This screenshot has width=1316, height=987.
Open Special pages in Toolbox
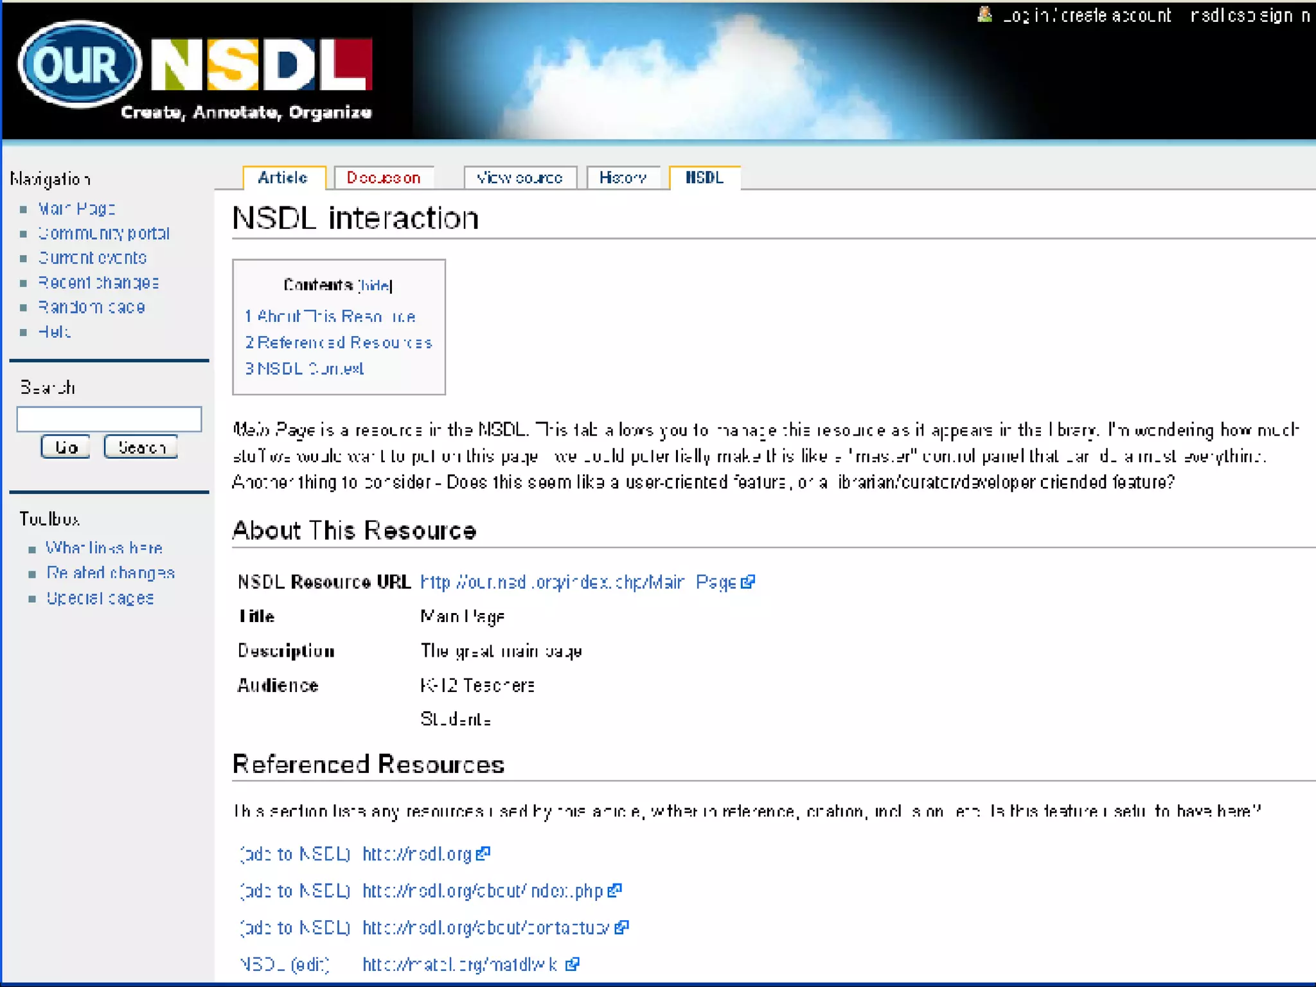[x=100, y=598]
